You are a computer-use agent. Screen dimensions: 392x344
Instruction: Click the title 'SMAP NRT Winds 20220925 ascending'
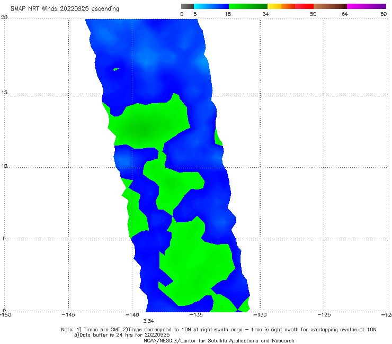pyautogui.click(x=65, y=8)
